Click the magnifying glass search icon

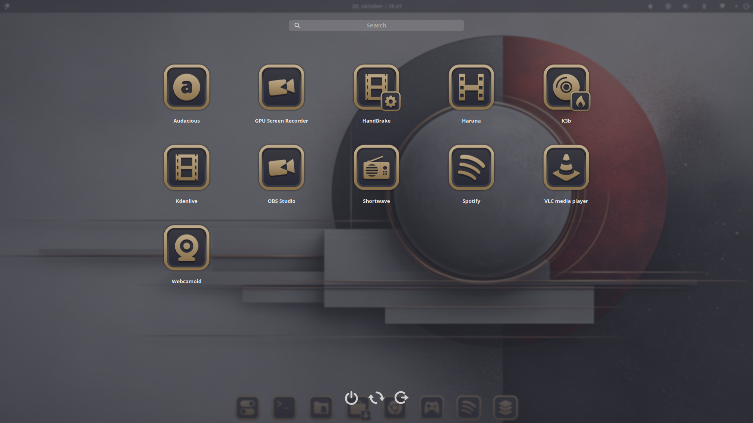[x=297, y=25]
